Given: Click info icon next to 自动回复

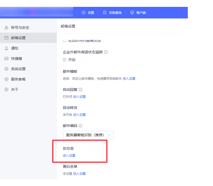Looking at the screenshot, I should click(80, 90).
